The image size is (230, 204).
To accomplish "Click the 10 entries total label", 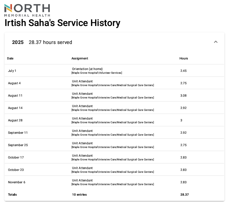I will tap(79, 194).
